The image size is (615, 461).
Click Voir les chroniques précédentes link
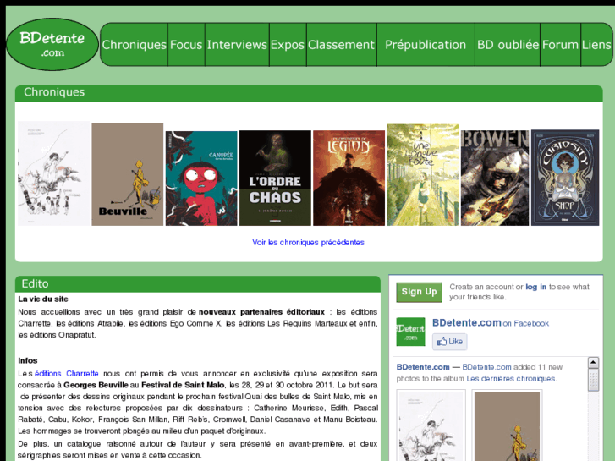pyautogui.click(x=308, y=243)
